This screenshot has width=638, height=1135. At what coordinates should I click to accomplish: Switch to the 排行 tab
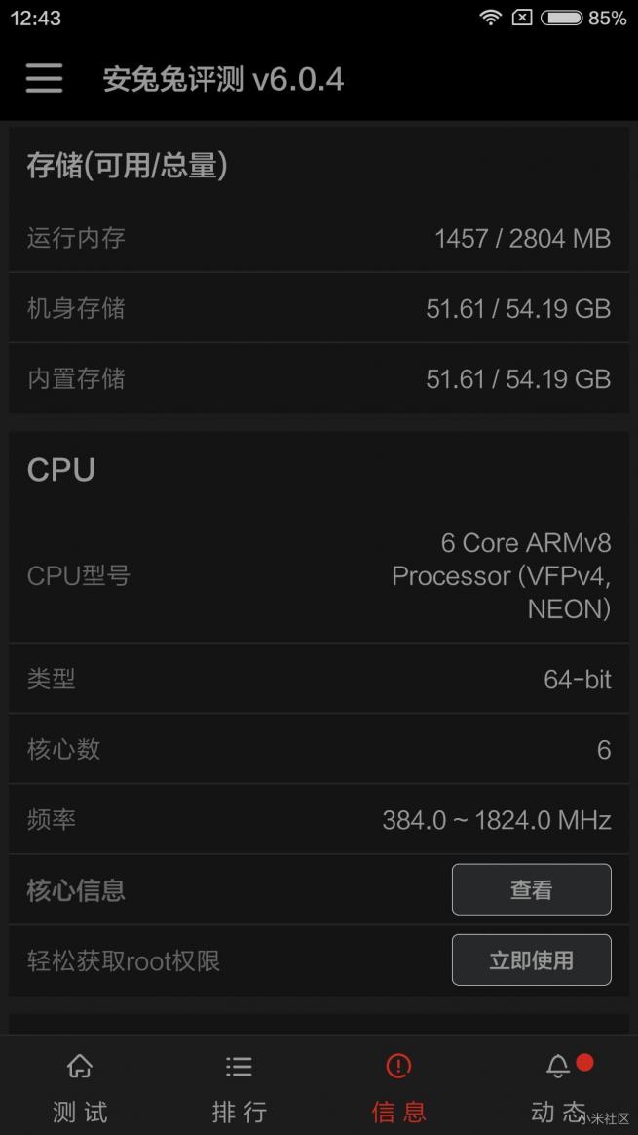coord(239,1085)
